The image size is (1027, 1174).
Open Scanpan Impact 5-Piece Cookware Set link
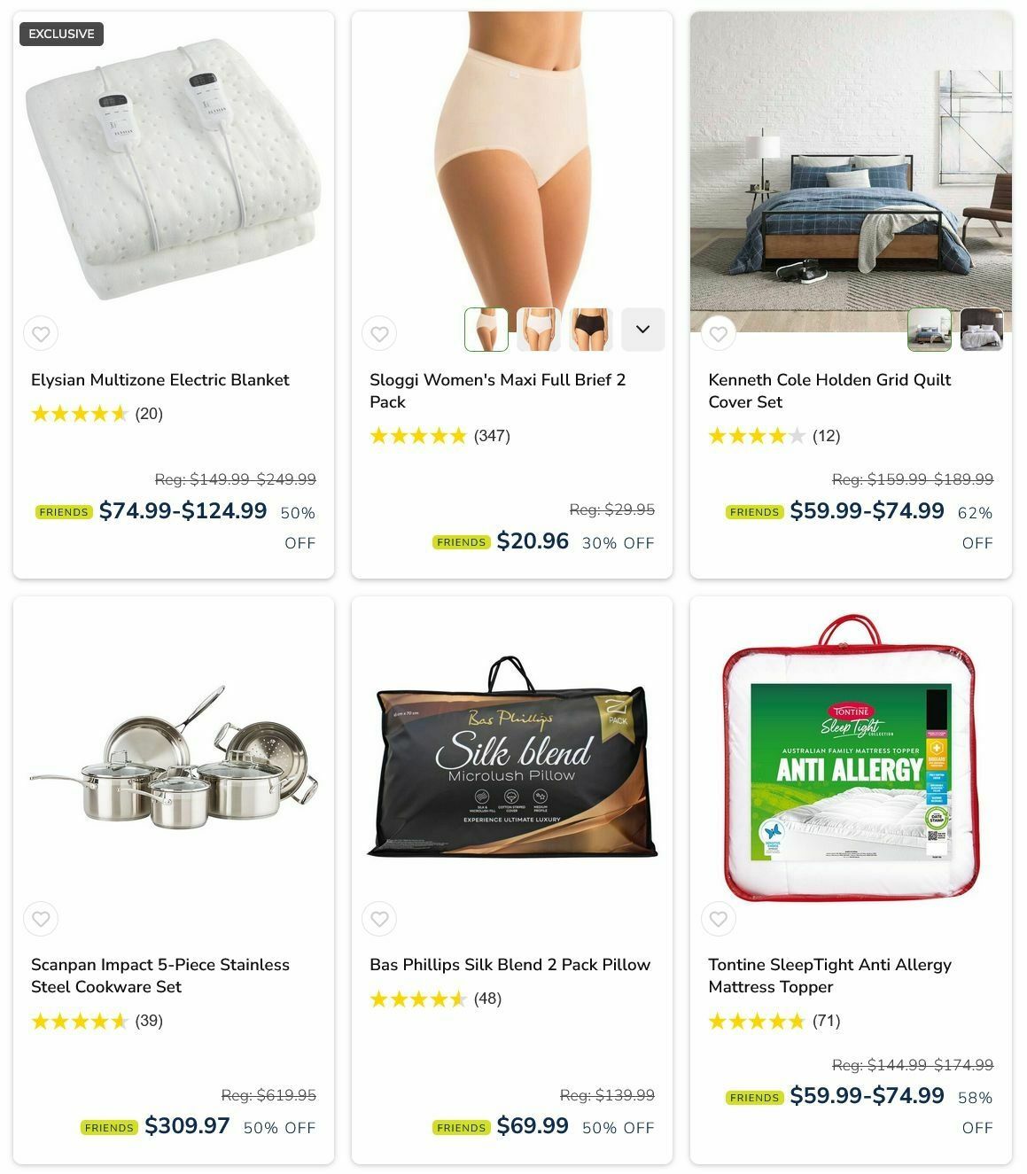pyautogui.click(x=160, y=976)
